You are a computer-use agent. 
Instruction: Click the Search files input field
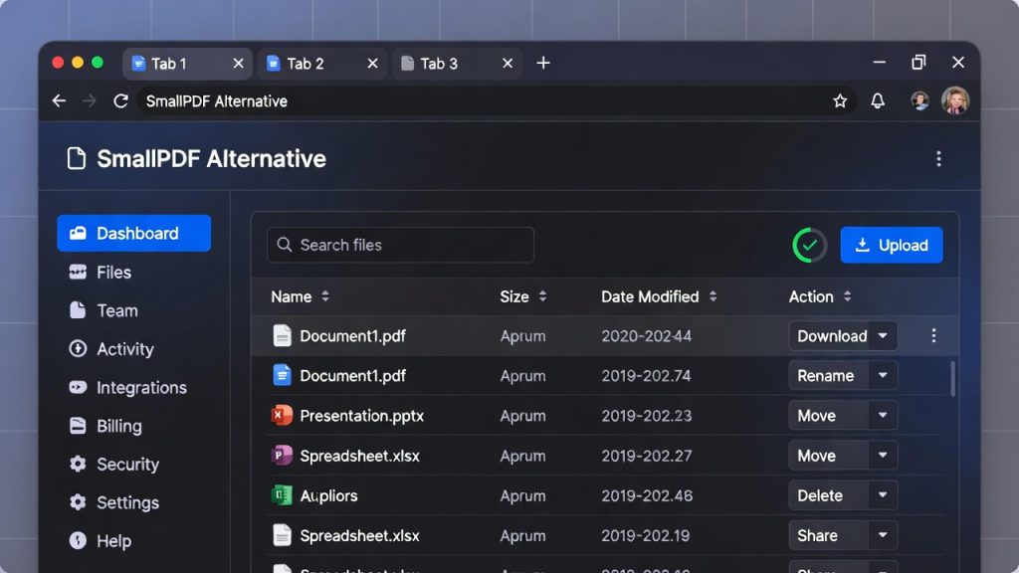click(x=400, y=245)
